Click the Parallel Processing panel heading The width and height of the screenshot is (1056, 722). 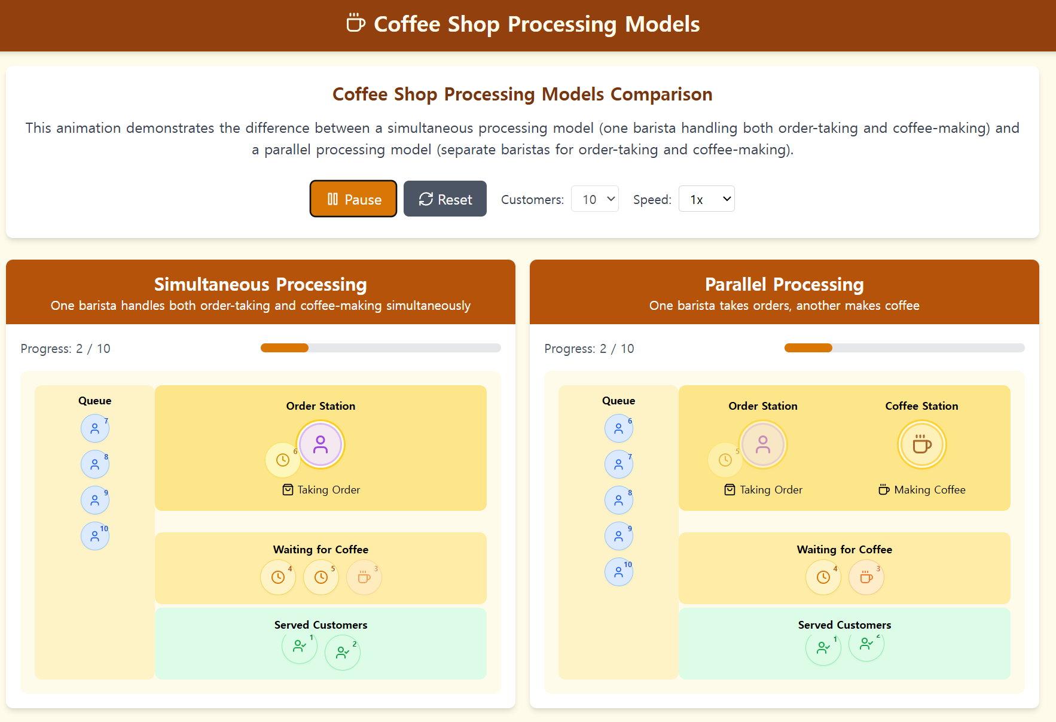click(784, 284)
